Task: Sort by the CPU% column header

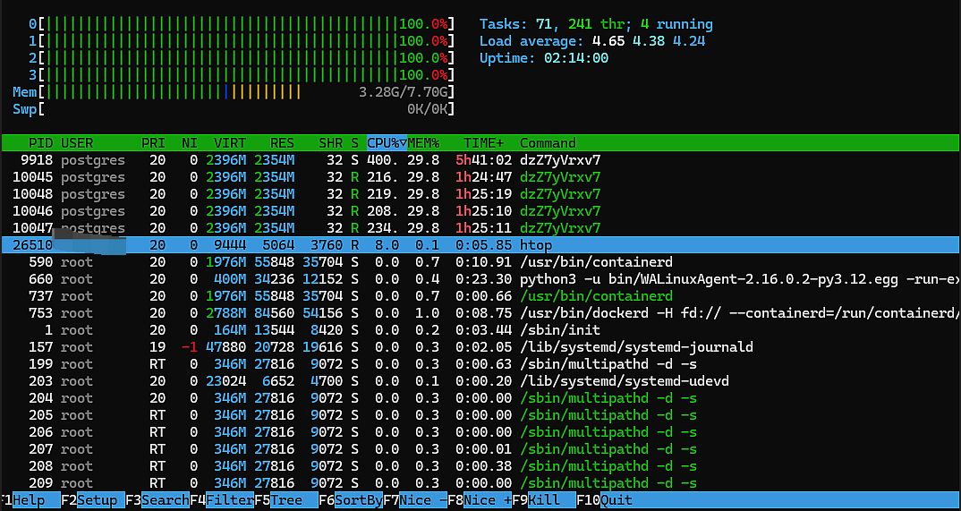Action: (387, 143)
